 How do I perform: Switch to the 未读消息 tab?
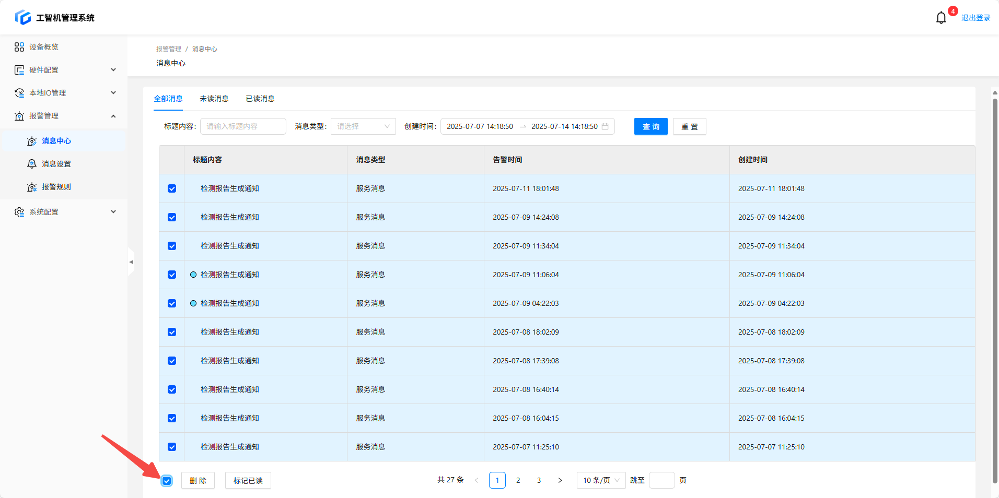[214, 99]
